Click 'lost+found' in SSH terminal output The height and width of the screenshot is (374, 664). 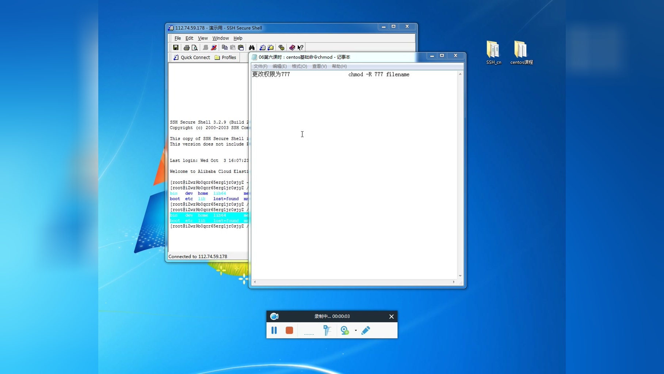(x=226, y=199)
